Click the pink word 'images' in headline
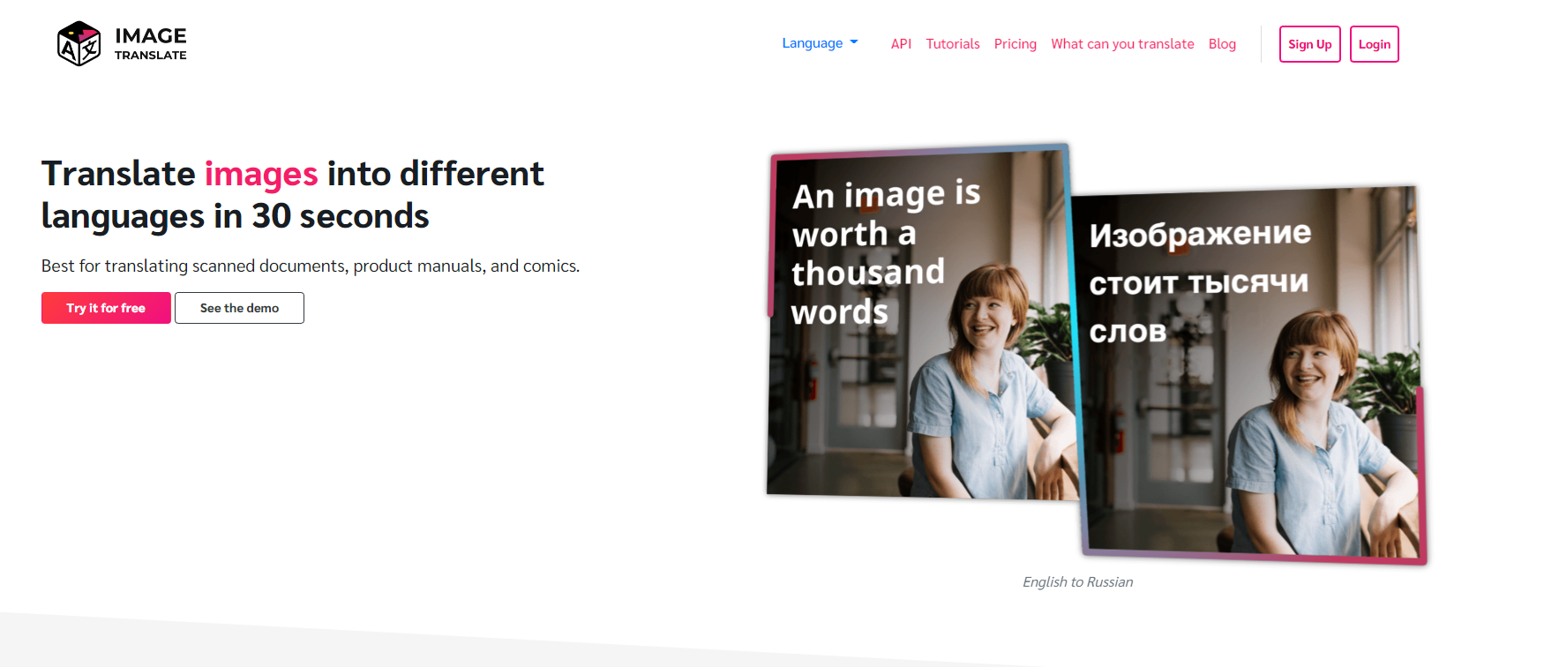Image resolution: width=1559 pixels, height=667 pixels. coord(261,174)
